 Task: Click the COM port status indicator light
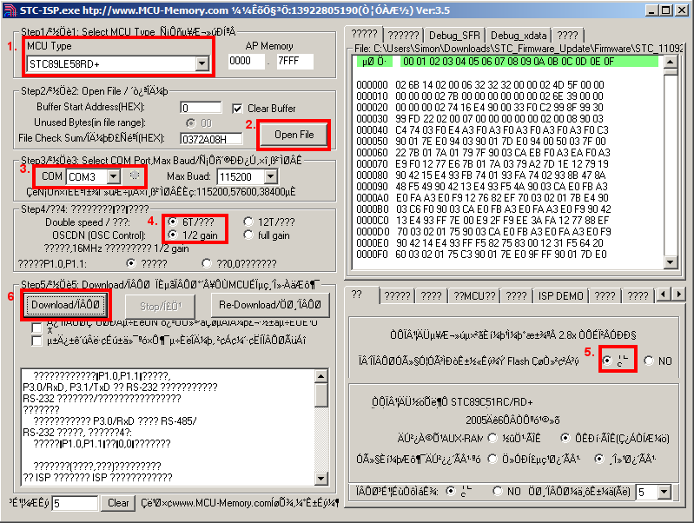[135, 175]
